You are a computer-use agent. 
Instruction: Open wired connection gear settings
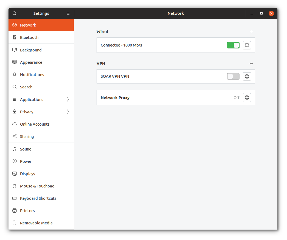click(247, 45)
